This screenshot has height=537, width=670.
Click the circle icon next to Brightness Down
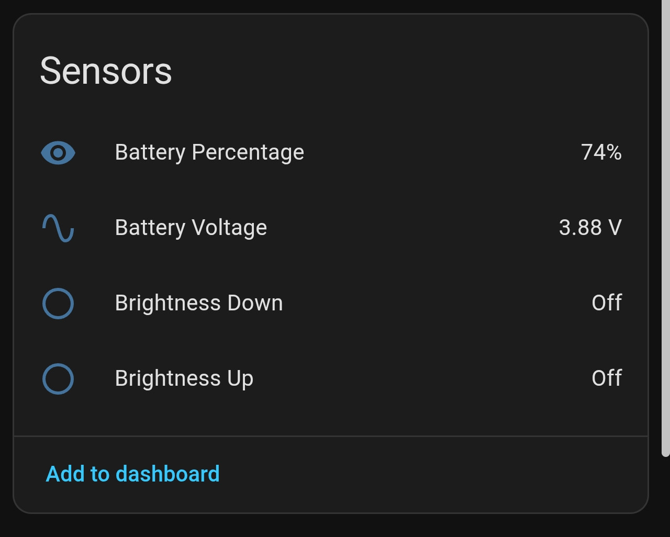(x=58, y=304)
